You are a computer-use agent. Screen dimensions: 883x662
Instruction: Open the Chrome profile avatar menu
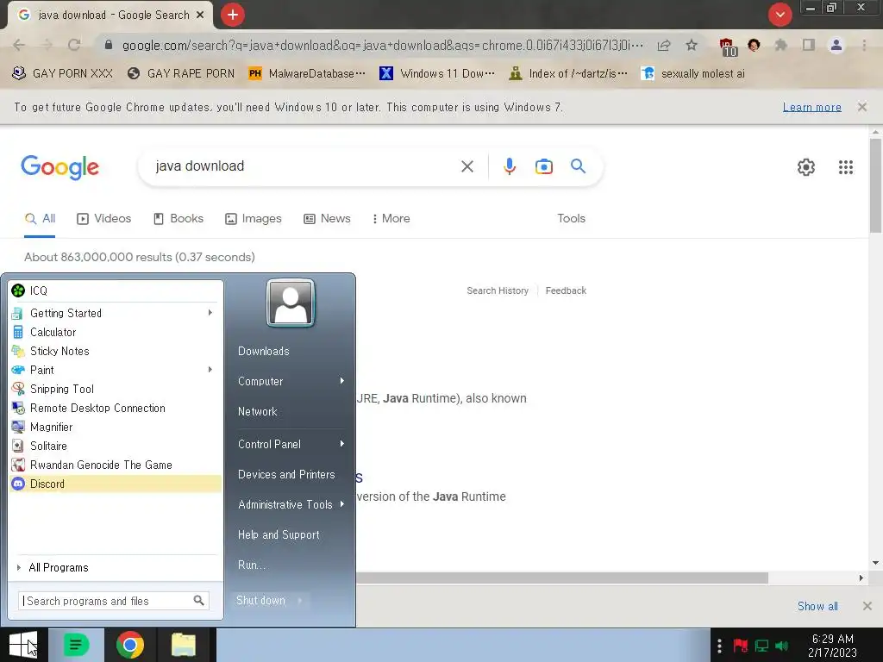coord(836,45)
